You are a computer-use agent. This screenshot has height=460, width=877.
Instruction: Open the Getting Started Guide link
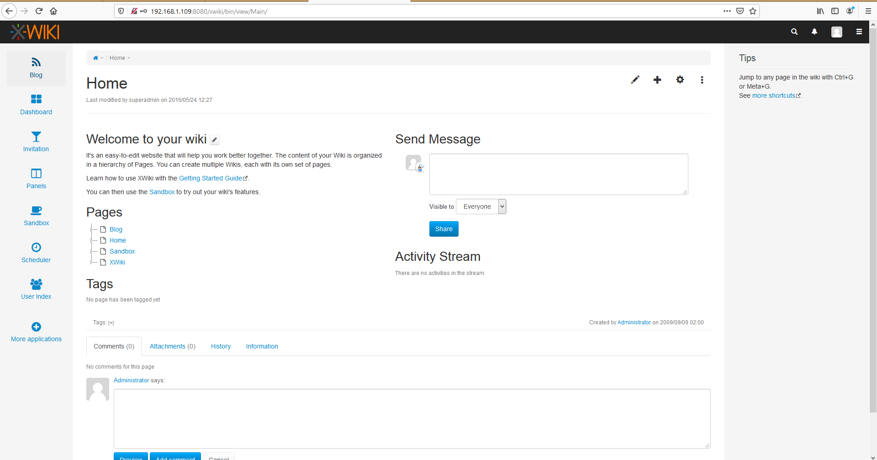[211, 178]
